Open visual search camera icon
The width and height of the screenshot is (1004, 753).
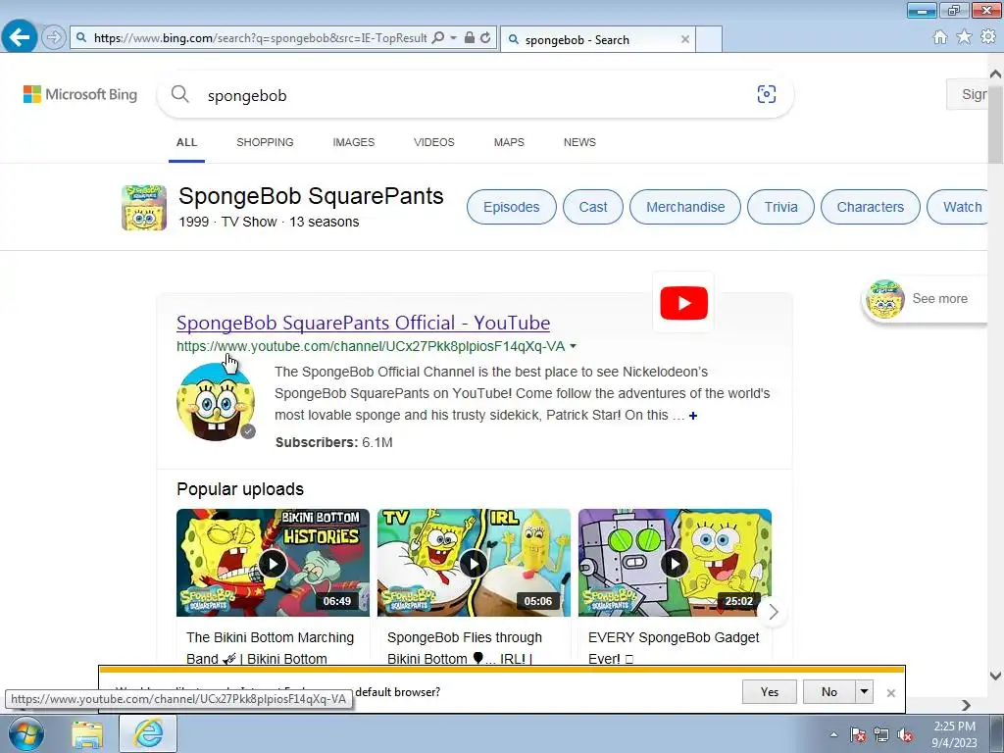click(x=767, y=94)
